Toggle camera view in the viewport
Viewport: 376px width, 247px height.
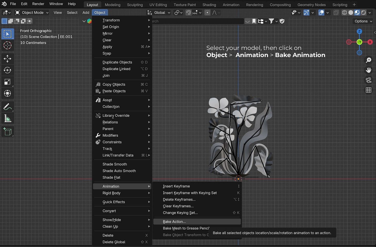pos(369,80)
